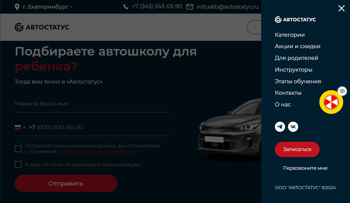Toggle the eye icon above the wheel

342,91
